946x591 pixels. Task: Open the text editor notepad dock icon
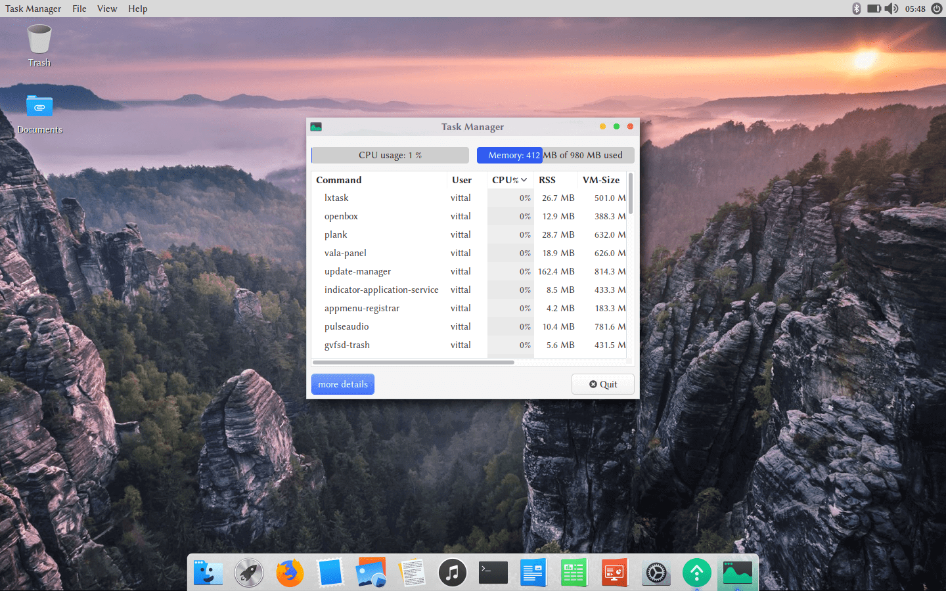pyautogui.click(x=412, y=573)
